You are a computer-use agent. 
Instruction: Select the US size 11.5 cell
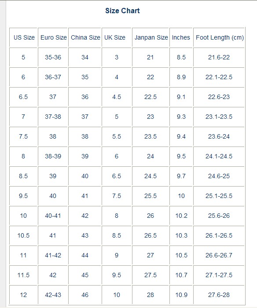pyautogui.click(x=23, y=275)
